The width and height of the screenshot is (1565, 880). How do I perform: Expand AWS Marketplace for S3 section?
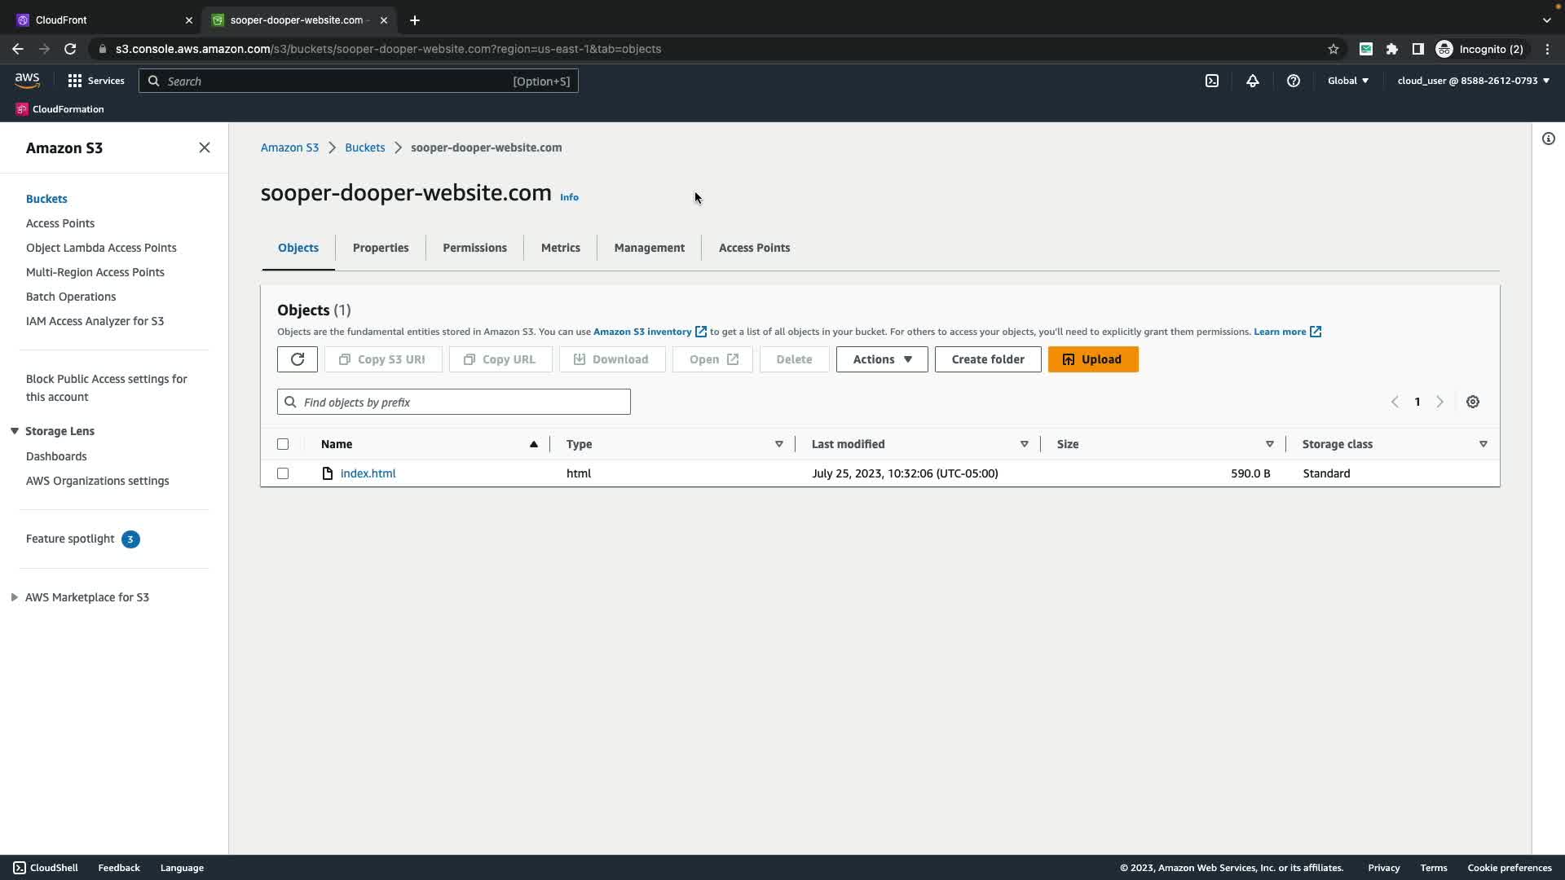15,597
